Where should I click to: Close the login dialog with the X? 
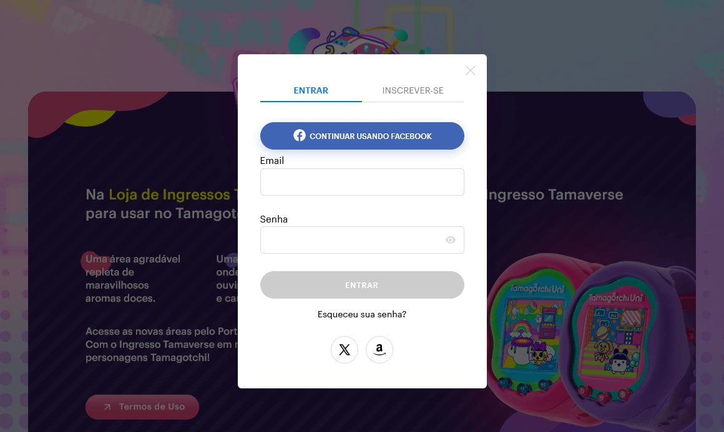coord(470,70)
